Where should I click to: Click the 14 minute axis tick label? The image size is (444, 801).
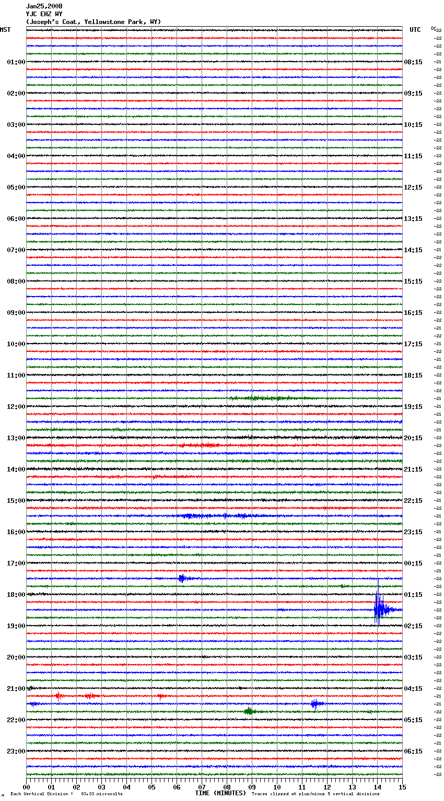click(x=377, y=787)
